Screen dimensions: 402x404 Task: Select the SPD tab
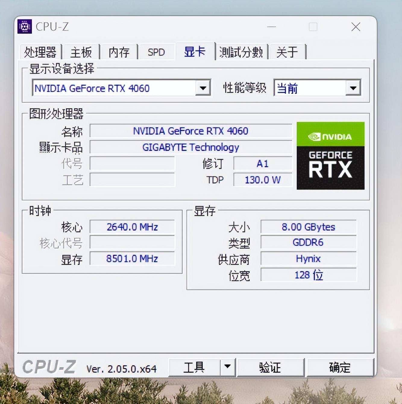[156, 52]
